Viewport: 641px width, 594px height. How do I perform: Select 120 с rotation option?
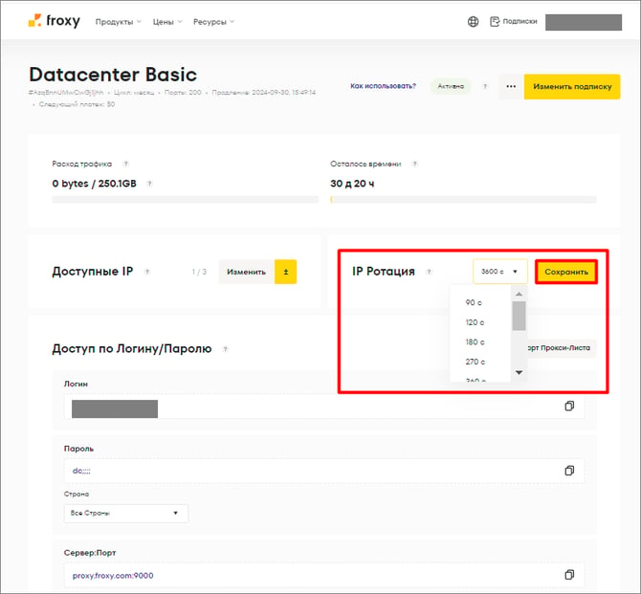475,322
